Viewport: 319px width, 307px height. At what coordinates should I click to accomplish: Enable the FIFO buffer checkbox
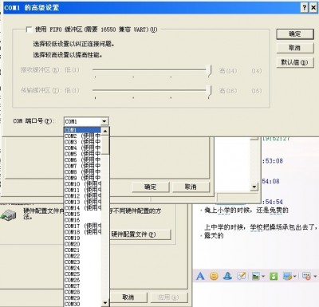coord(29,30)
